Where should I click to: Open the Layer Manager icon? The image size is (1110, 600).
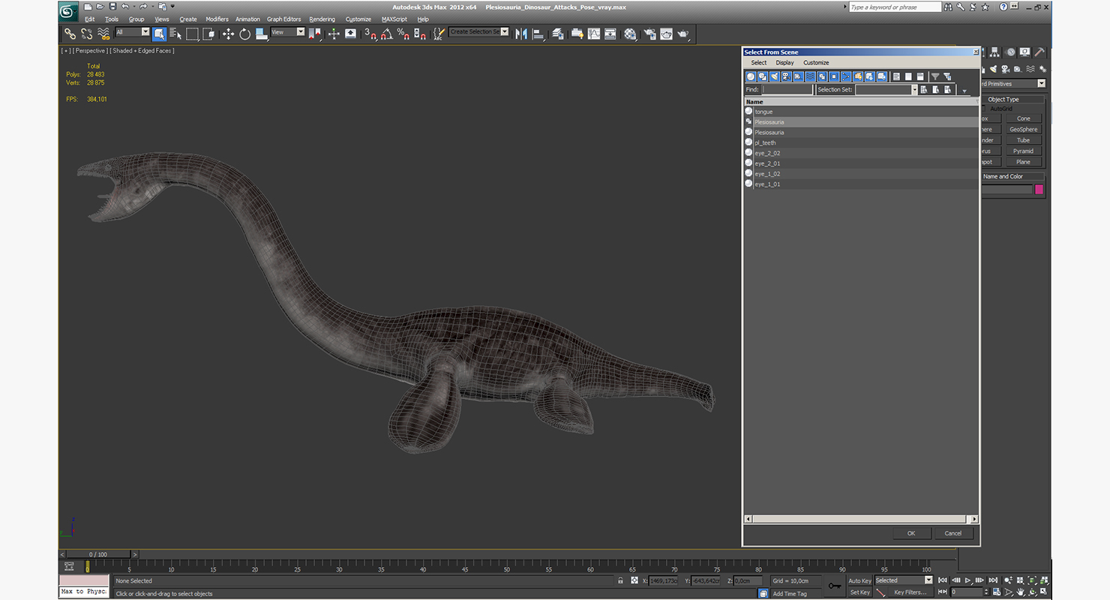(557, 34)
